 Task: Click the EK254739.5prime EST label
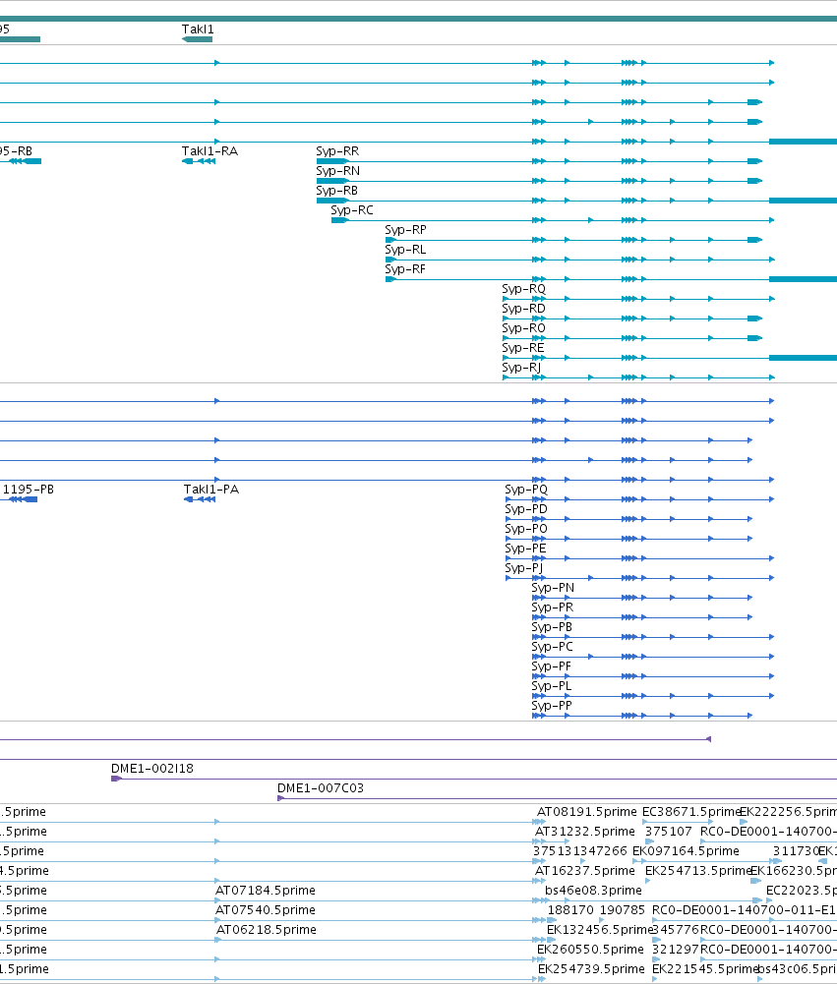591,969
